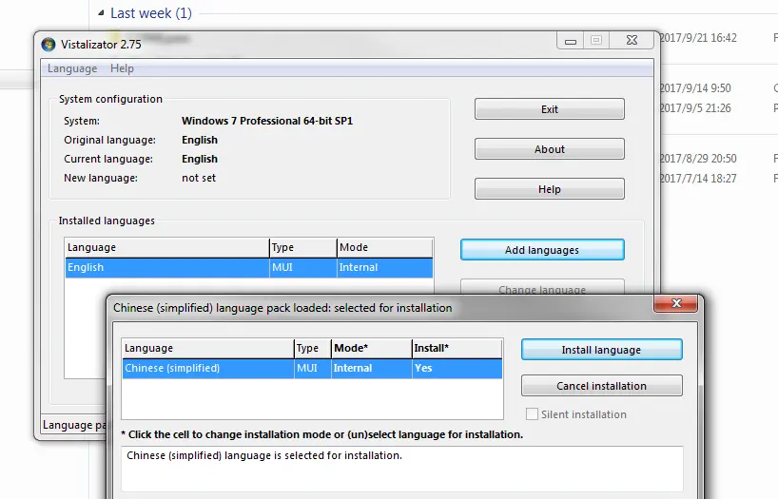Click the 'not set' New language value
Image resolution: width=778 pixels, height=499 pixels.
[x=199, y=178]
